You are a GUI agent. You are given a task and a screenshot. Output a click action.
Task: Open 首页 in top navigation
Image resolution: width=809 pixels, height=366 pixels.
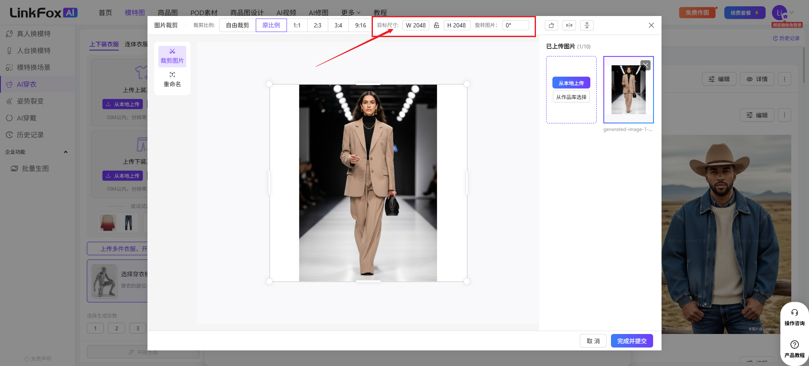[105, 13]
